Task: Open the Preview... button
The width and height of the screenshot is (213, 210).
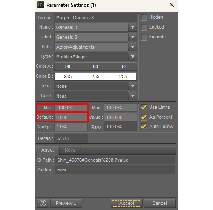Action: click(x=66, y=203)
